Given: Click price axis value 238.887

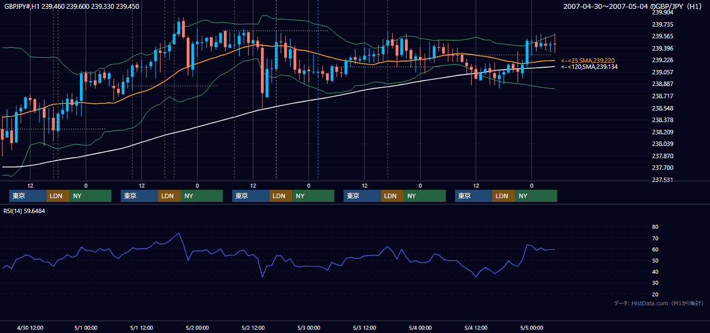Looking at the screenshot, I should coord(663,84).
